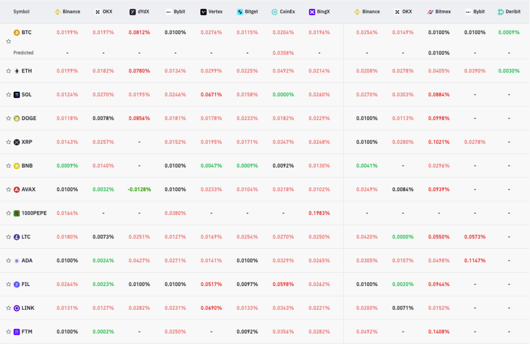
Task: Click the FIL coin icon
Action: click(x=17, y=284)
